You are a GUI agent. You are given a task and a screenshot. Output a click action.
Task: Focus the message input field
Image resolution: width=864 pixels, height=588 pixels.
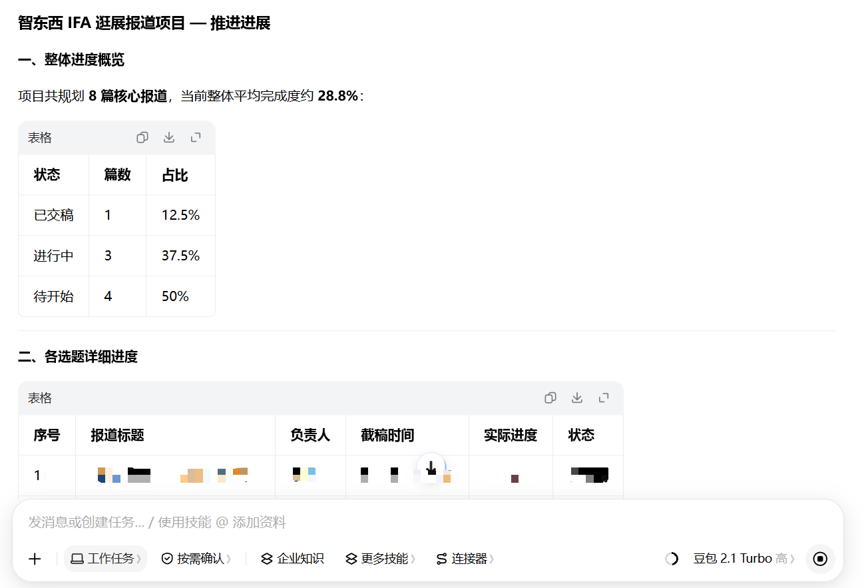427,522
